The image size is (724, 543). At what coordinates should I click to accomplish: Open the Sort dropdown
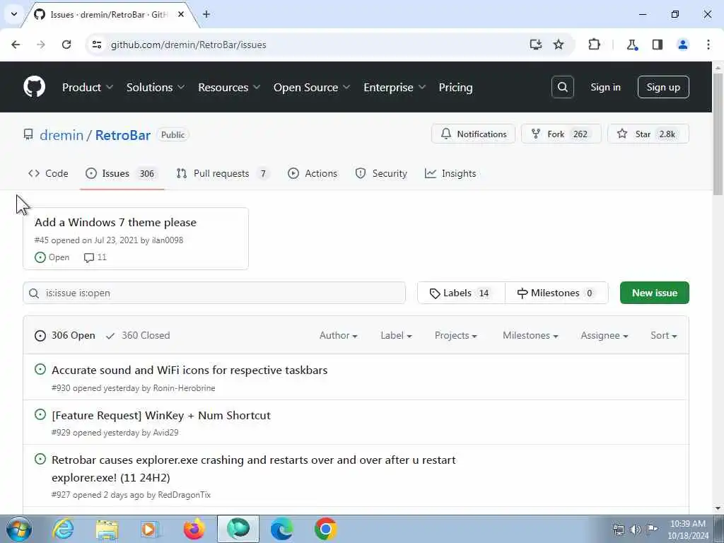tap(663, 335)
